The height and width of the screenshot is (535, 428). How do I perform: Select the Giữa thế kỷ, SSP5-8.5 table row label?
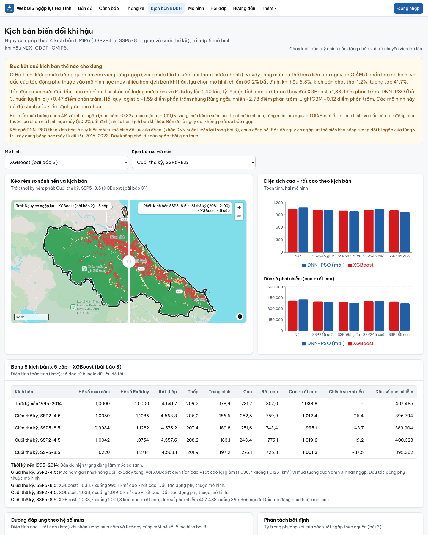(x=37, y=428)
